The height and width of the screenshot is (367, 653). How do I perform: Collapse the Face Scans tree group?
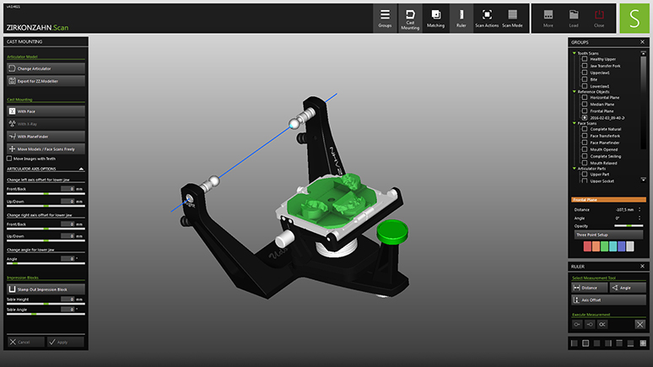[574, 123]
